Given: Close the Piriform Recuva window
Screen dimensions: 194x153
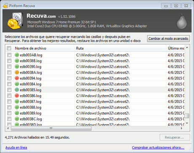Looking at the screenshot, I should pyautogui.click(x=186, y=6).
